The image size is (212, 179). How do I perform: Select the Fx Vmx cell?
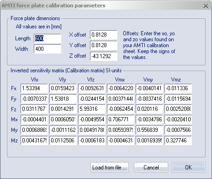[x=121, y=88]
